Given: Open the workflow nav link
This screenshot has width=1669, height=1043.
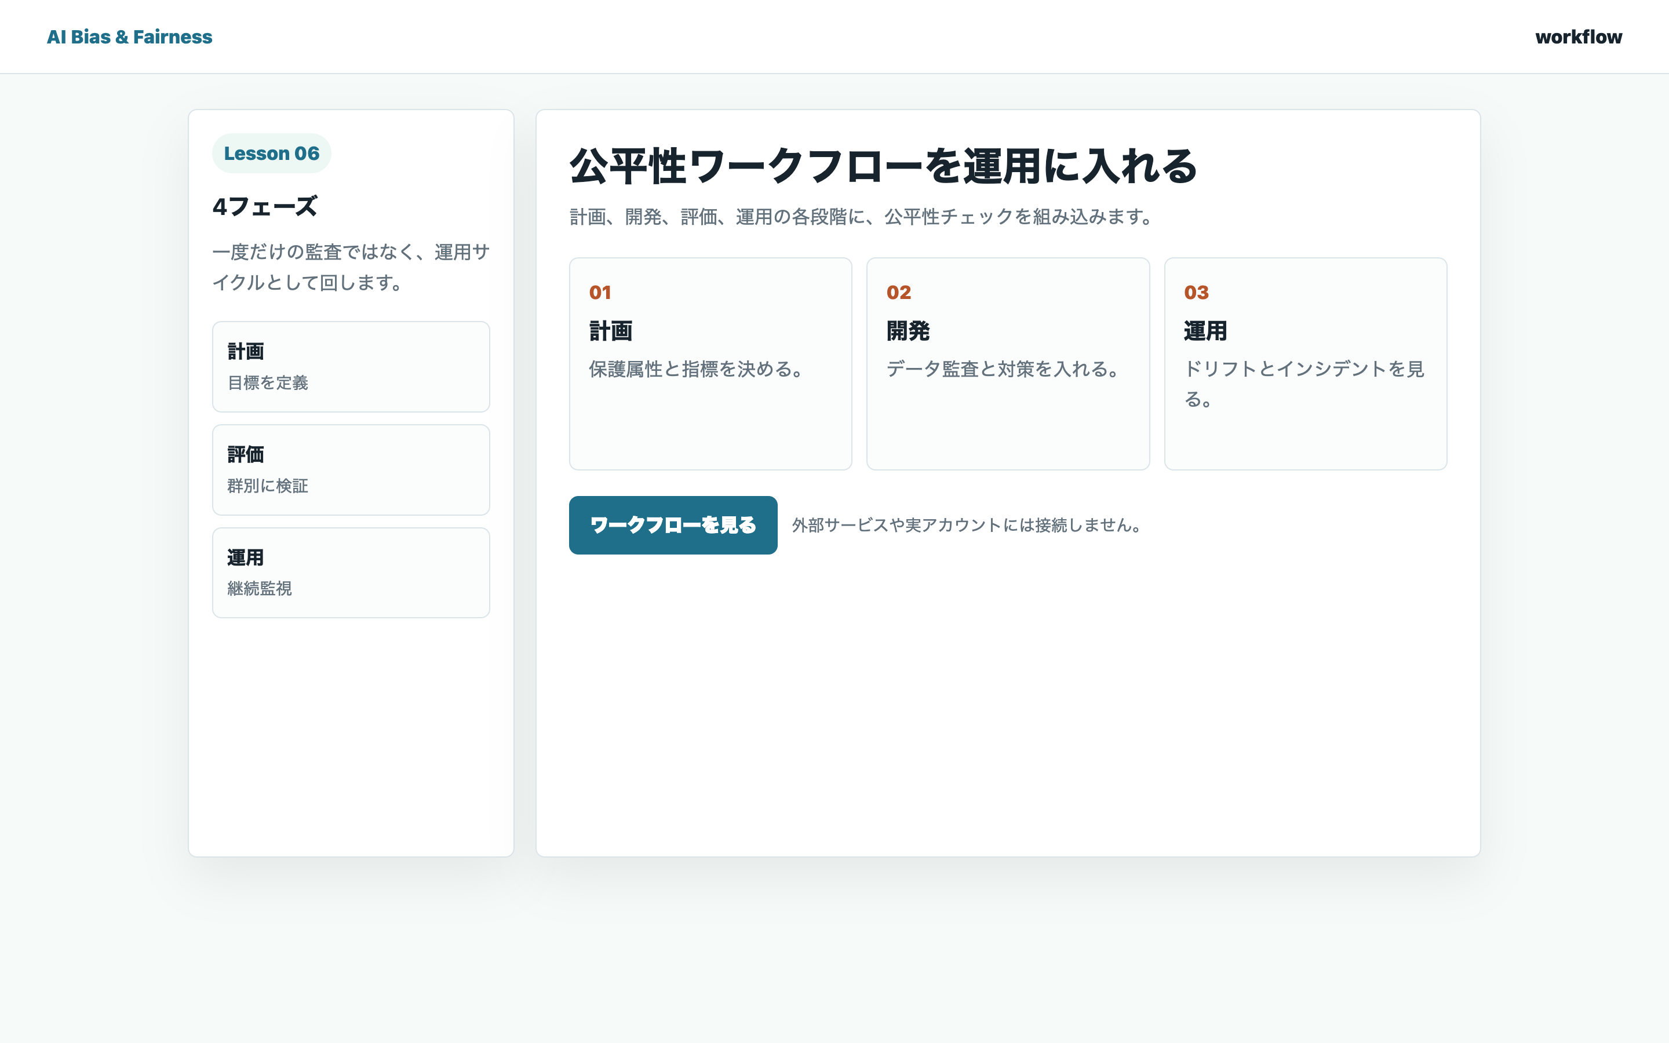Looking at the screenshot, I should click(x=1578, y=37).
